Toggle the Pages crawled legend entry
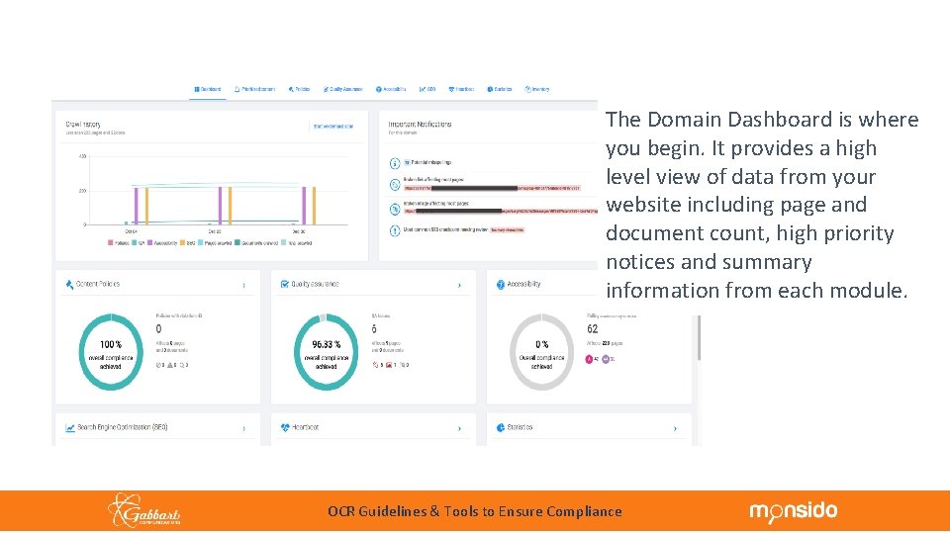The height and width of the screenshot is (534, 950). pyautogui.click(x=215, y=243)
